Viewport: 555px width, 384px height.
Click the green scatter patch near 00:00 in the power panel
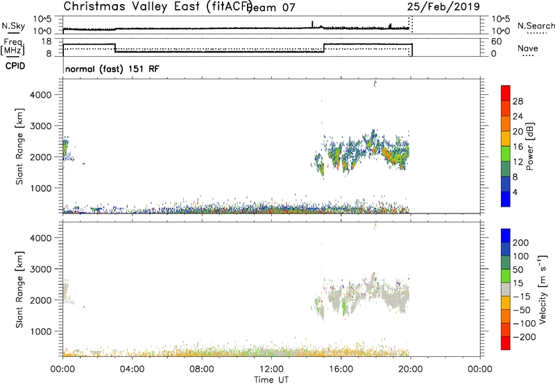[65, 148]
